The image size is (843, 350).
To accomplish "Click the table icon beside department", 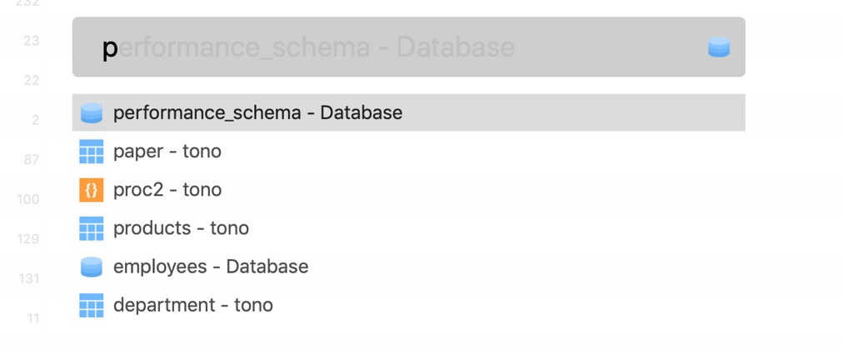I will click(x=92, y=305).
